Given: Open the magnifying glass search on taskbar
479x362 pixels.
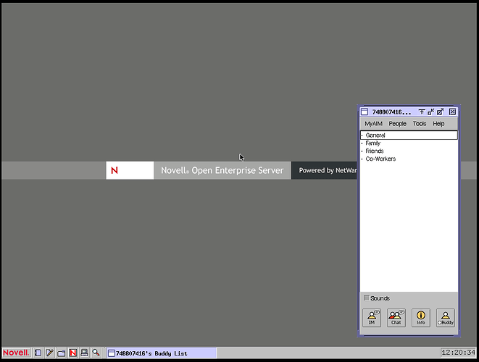Looking at the screenshot, I should pyautogui.click(x=96, y=353).
